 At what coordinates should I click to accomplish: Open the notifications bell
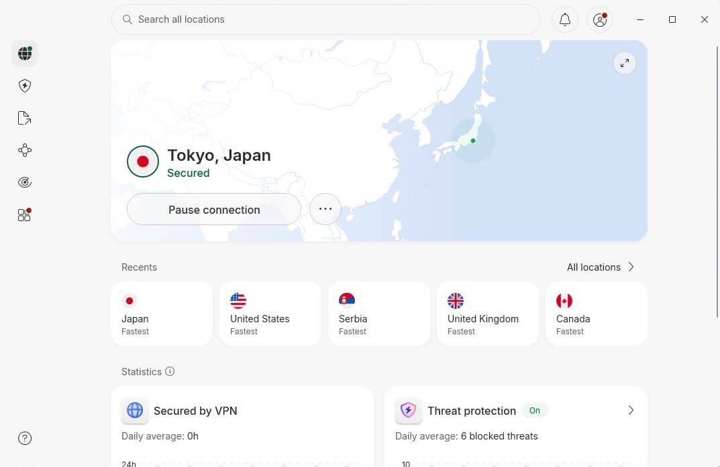pyautogui.click(x=565, y=19)
